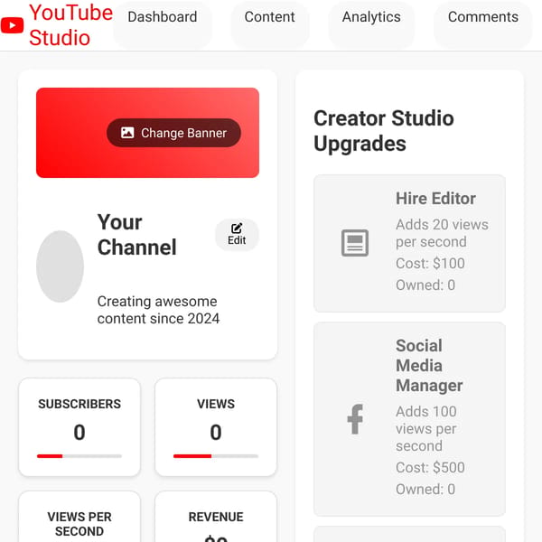Switch to the Content tab

[x=269, y=25]
